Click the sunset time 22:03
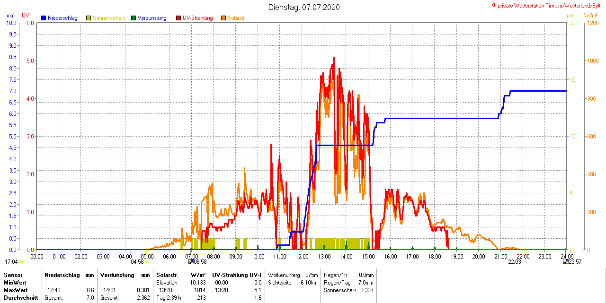The height and width of the screenshot is (303, 606). tap(515, 261)
